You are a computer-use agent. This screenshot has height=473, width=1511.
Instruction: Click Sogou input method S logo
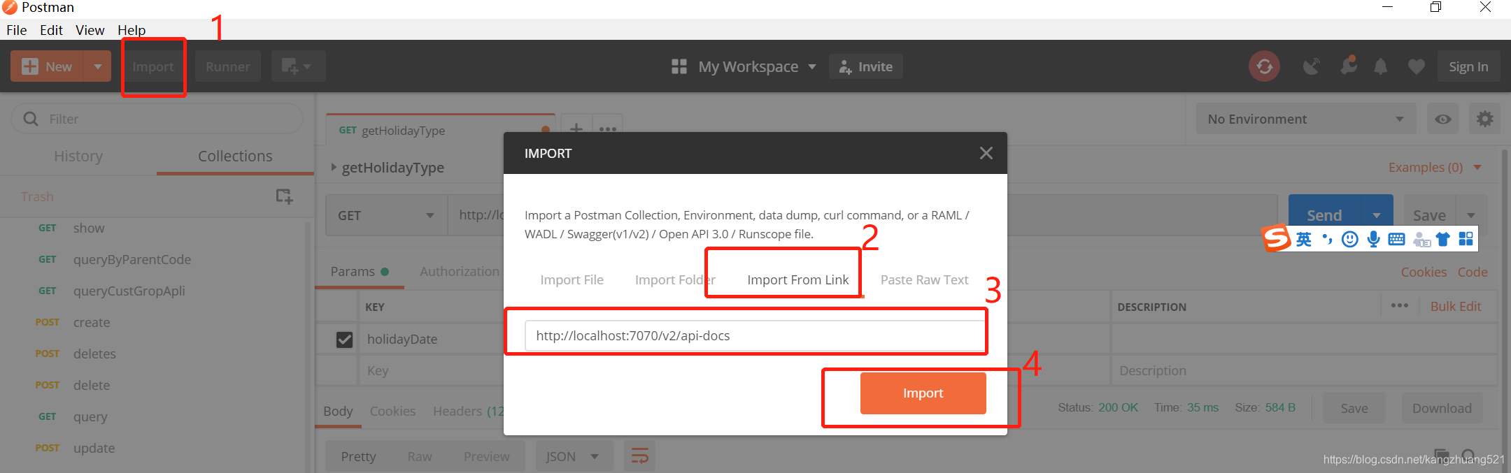1277,238
